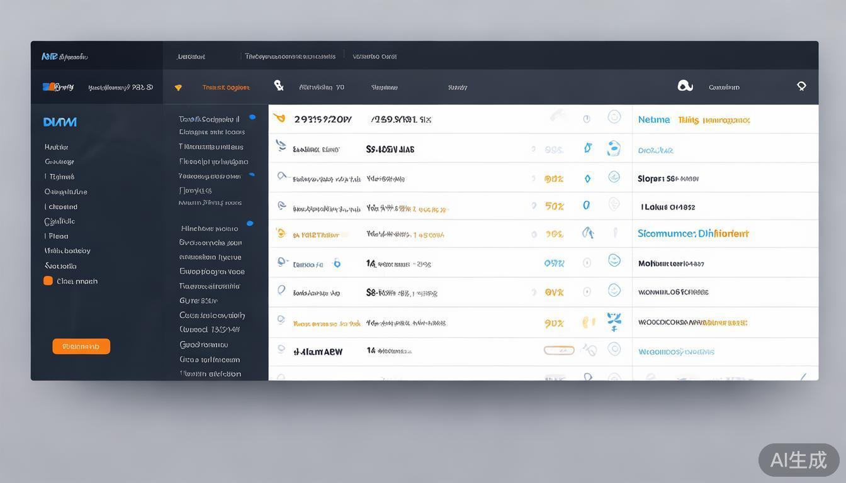Select the Hubter item in the left sidebar
Viewport: 846px width, 483px height.
point(57,147)
